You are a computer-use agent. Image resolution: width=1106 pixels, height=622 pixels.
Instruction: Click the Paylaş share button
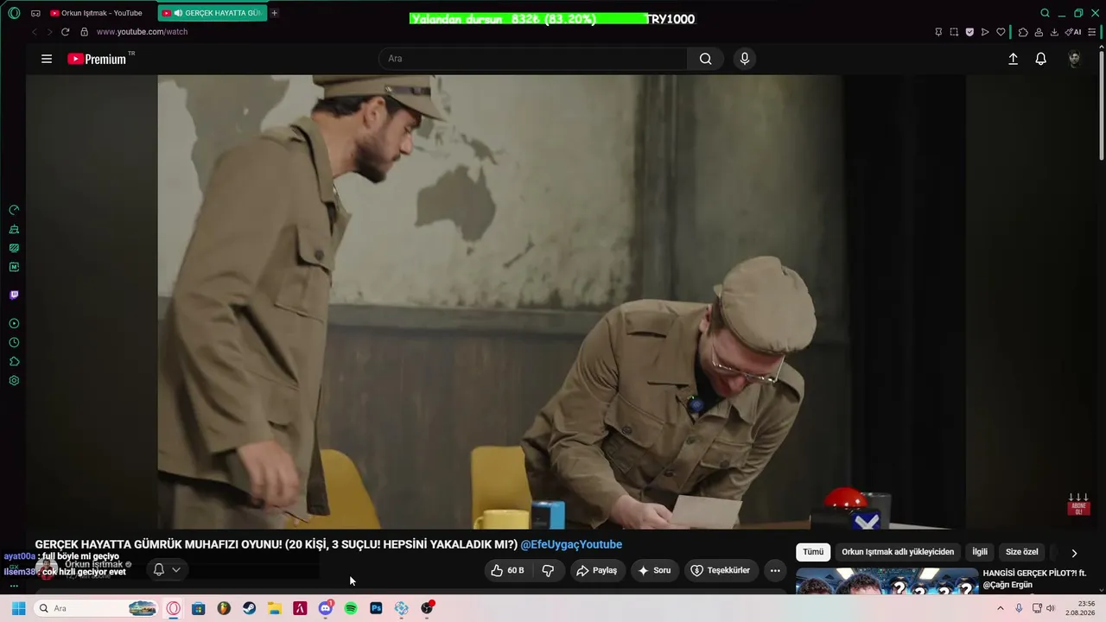[x=596, y=570]
